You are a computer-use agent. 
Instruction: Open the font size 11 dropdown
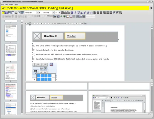58,13
